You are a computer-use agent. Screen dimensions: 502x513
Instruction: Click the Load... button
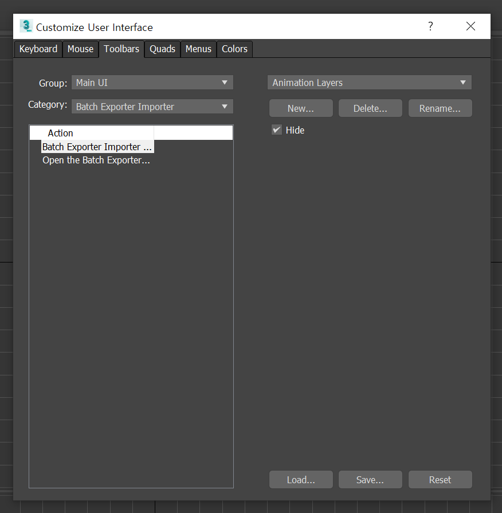[x=301, y=480]
